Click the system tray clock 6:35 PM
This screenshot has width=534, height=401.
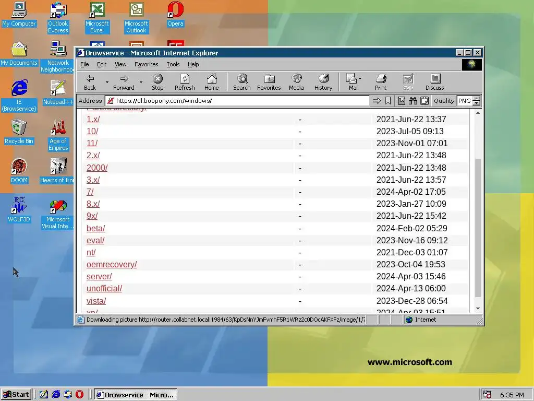point(512,395)
